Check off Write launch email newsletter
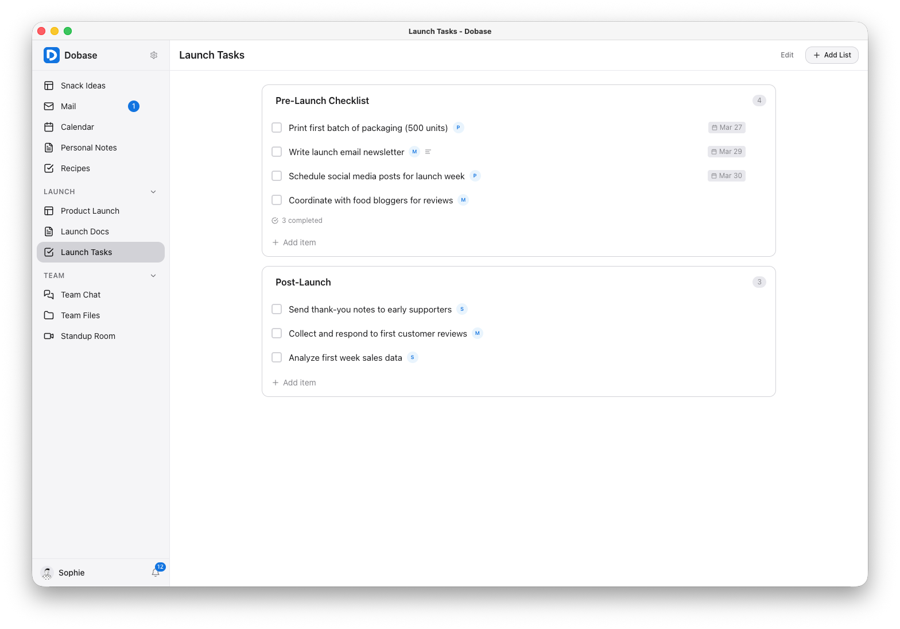Viewport: 900px width, 629px height. [277, 152]
